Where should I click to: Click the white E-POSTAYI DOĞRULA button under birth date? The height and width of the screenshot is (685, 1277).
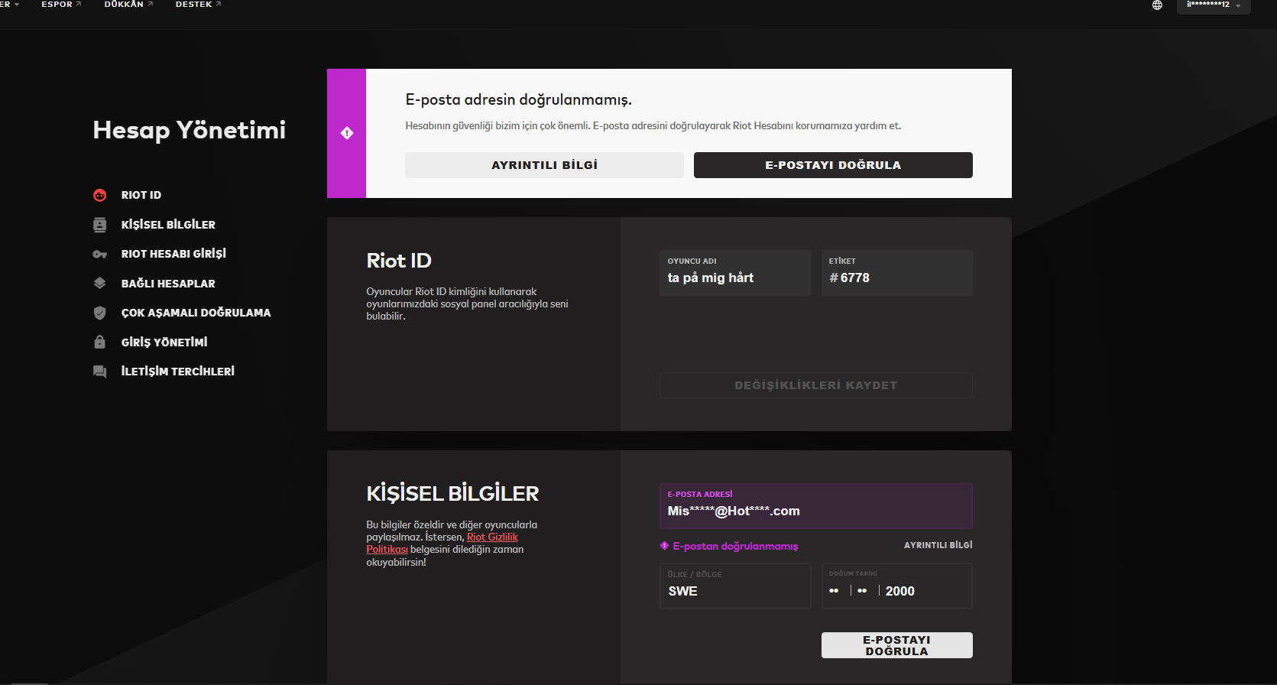click(897, 645)
